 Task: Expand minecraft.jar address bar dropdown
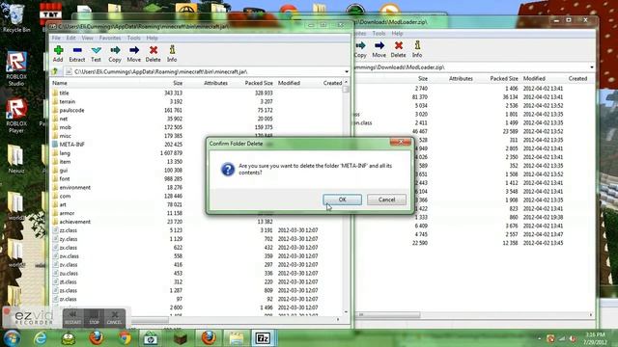pos(347,71)
